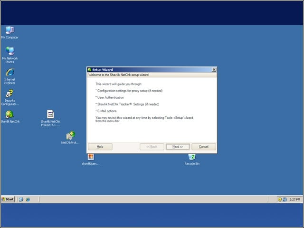Close the Setup Wizard dialog
This screenshot has width=304, height=228.
214,70
